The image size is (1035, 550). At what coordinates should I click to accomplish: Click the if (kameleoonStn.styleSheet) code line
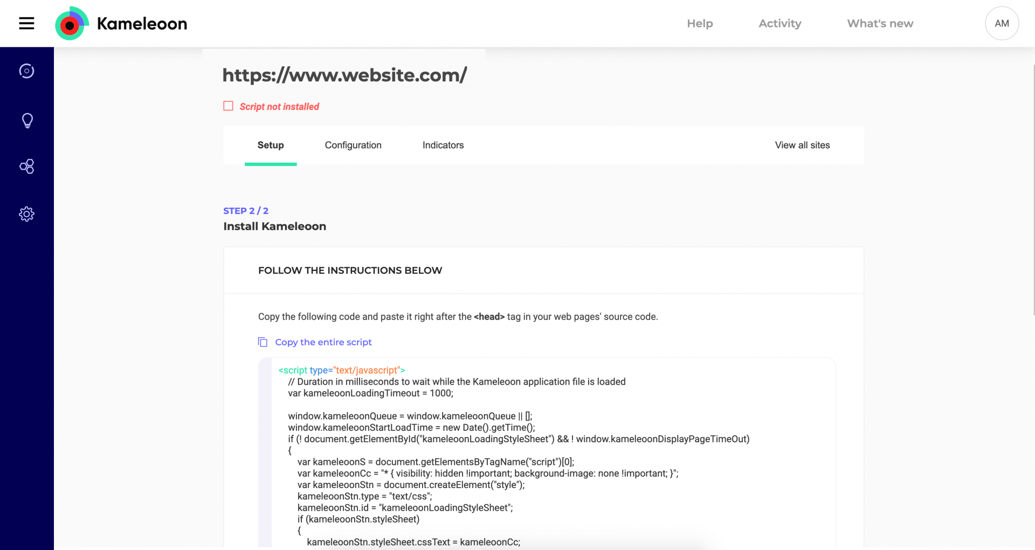pyautogui.click(x=358, y=519)
